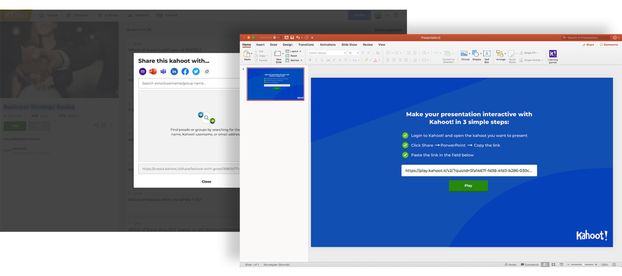Share the kahoot to Microsoft Teams
The height and width of the screenshot is (276, 622).
pos(164,71)
